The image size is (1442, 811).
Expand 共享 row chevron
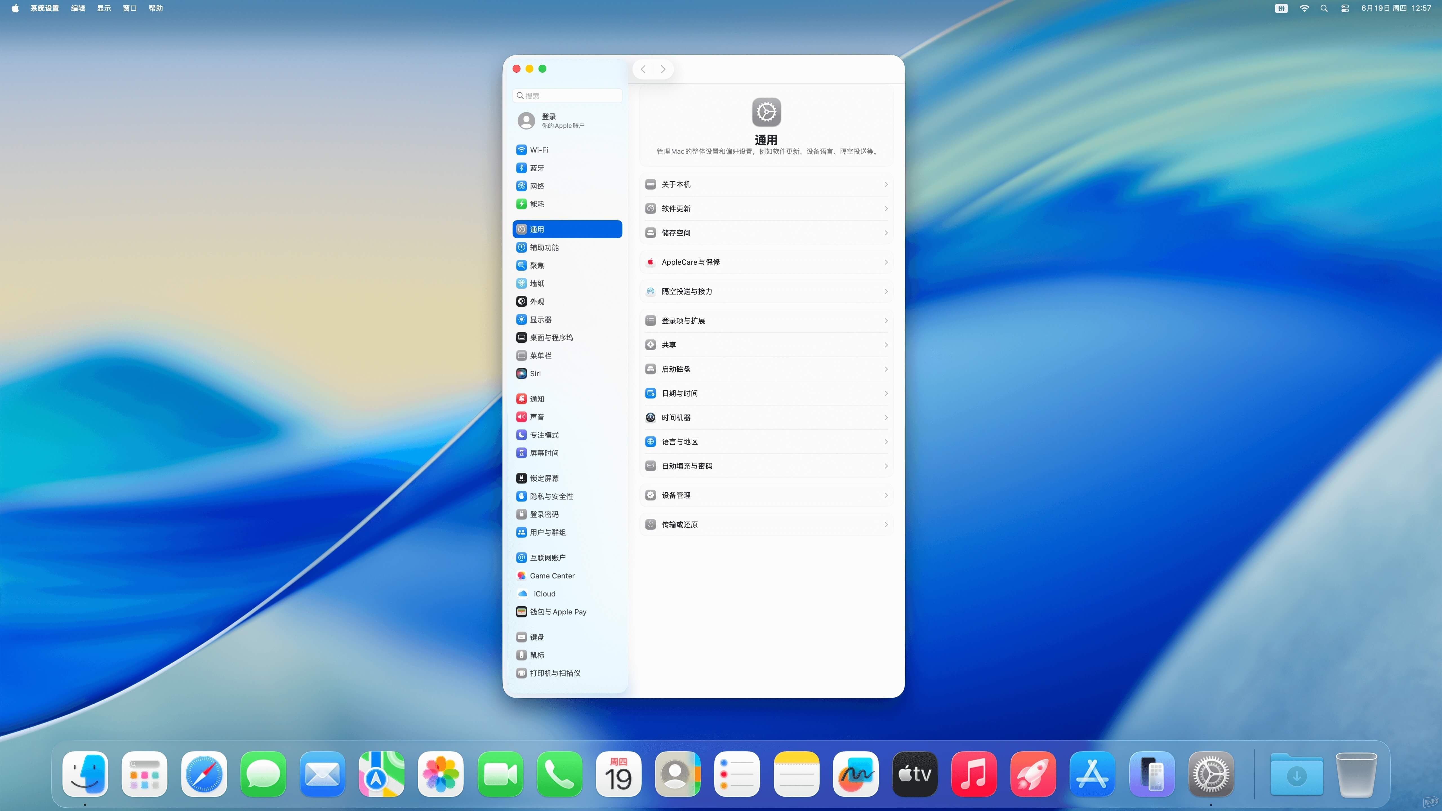pos(885,345)
